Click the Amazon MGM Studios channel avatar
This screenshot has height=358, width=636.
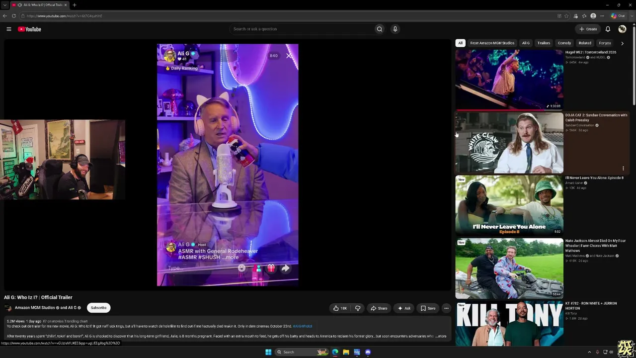(8, 308)
